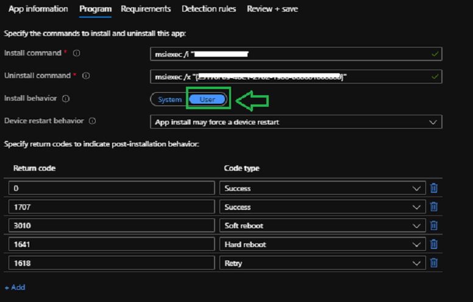The height and width of the screenshot is (302, 473).
Task: Delete the return code 3010 row
Action: (x=434, y=226)
